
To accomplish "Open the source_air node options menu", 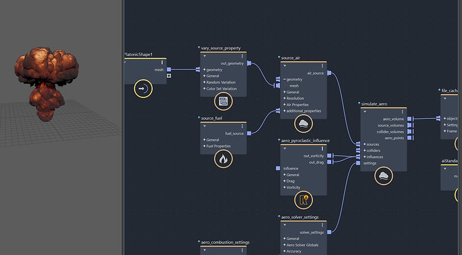I will [x=322, y=65].
